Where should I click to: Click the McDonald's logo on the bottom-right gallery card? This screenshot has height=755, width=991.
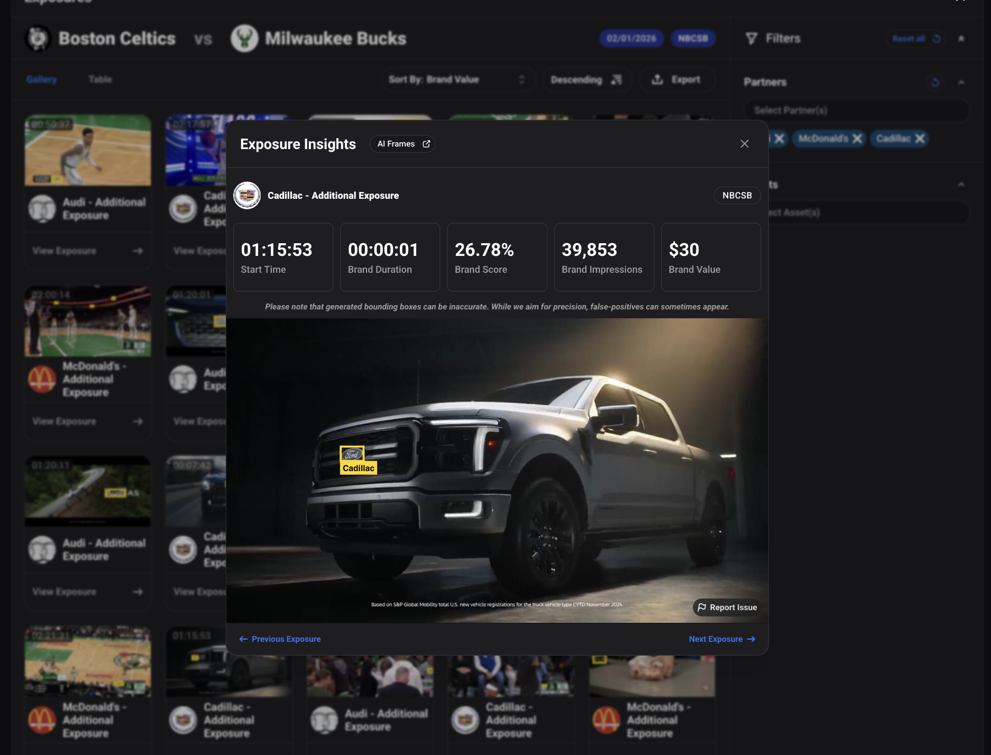[606, 720]
